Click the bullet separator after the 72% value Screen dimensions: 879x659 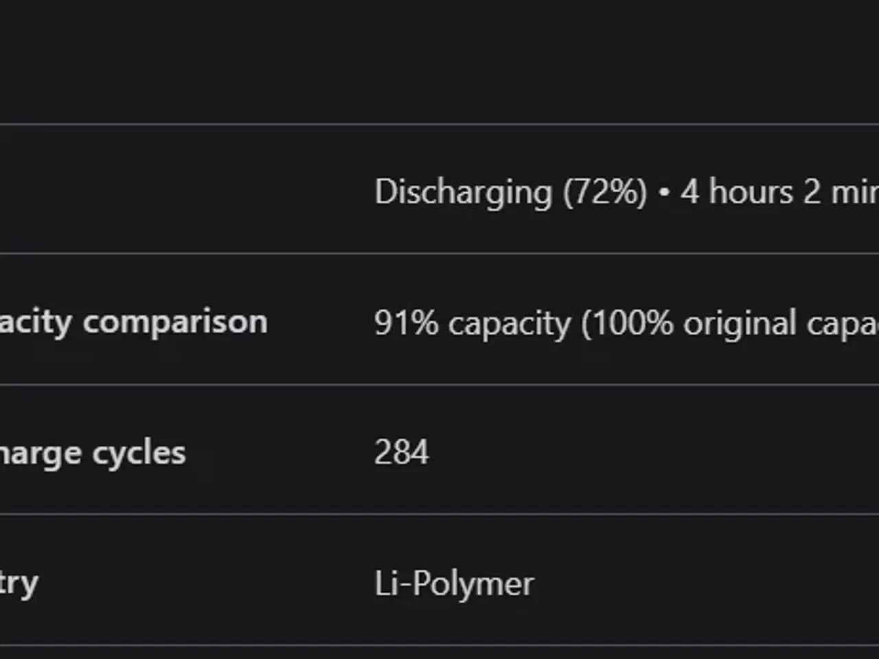664,193
